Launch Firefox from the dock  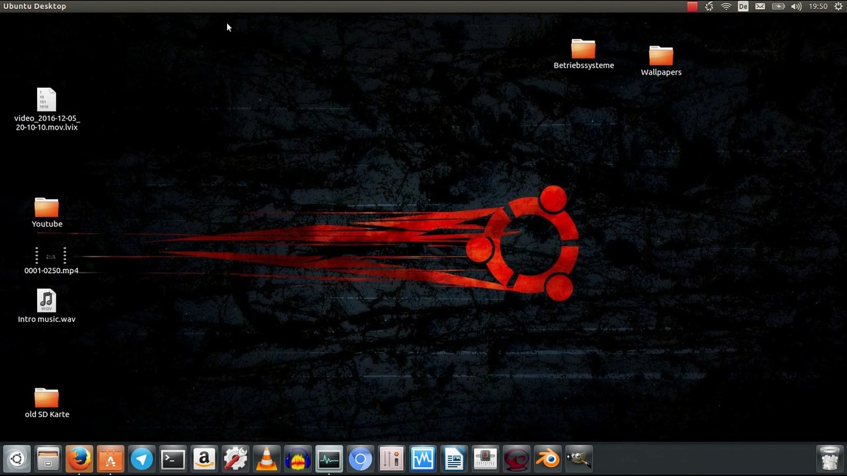tap(79, 459)
